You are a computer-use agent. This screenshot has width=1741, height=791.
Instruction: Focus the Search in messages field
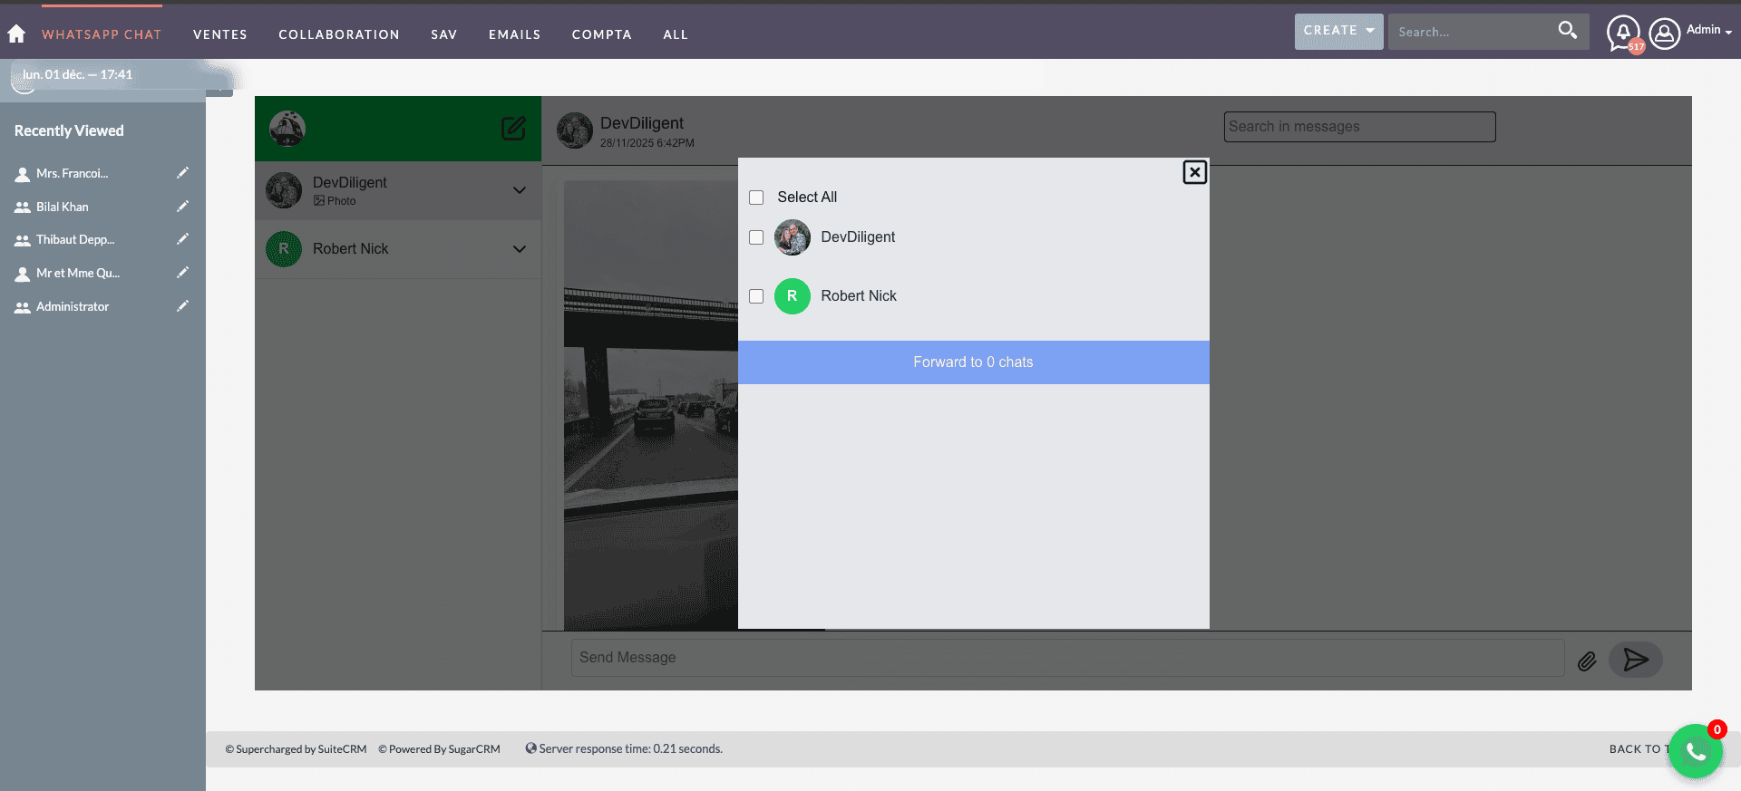[1358, 127]
